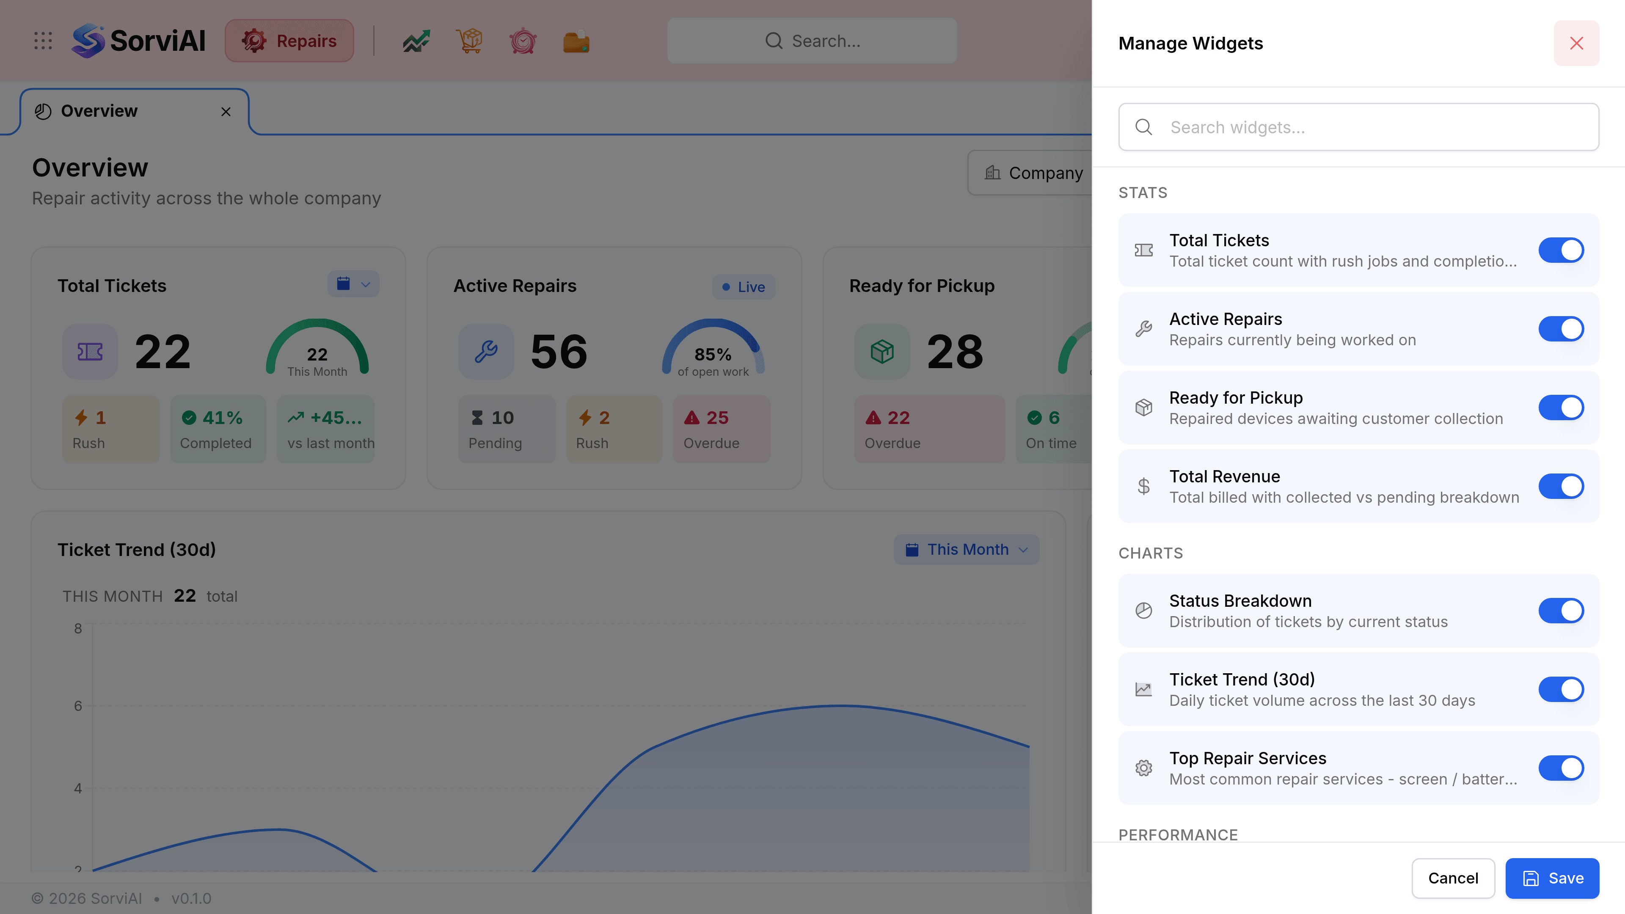Toggle off the Total Tickets widget
Screen dimensions: 1625x914
[1561, 251]
